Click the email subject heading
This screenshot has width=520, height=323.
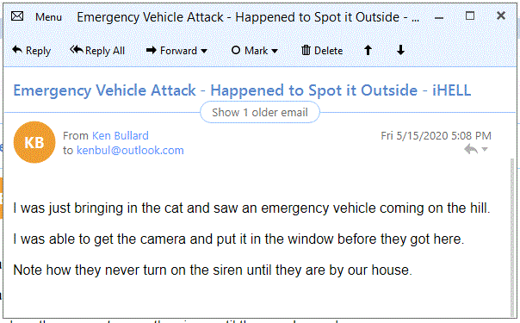click(x=242, y=90)
